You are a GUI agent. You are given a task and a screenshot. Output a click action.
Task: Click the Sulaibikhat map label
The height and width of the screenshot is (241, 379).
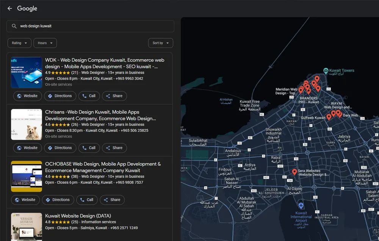click(198, 142)
